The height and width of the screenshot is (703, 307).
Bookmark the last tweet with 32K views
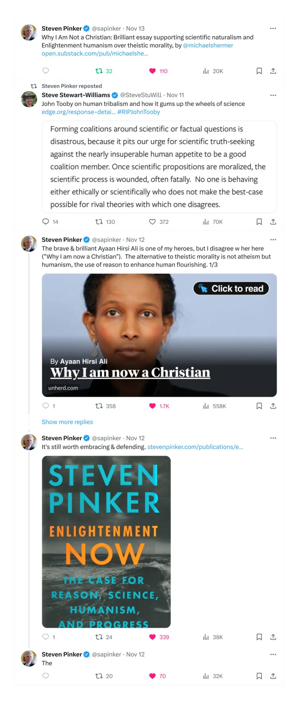pos(259,676)
